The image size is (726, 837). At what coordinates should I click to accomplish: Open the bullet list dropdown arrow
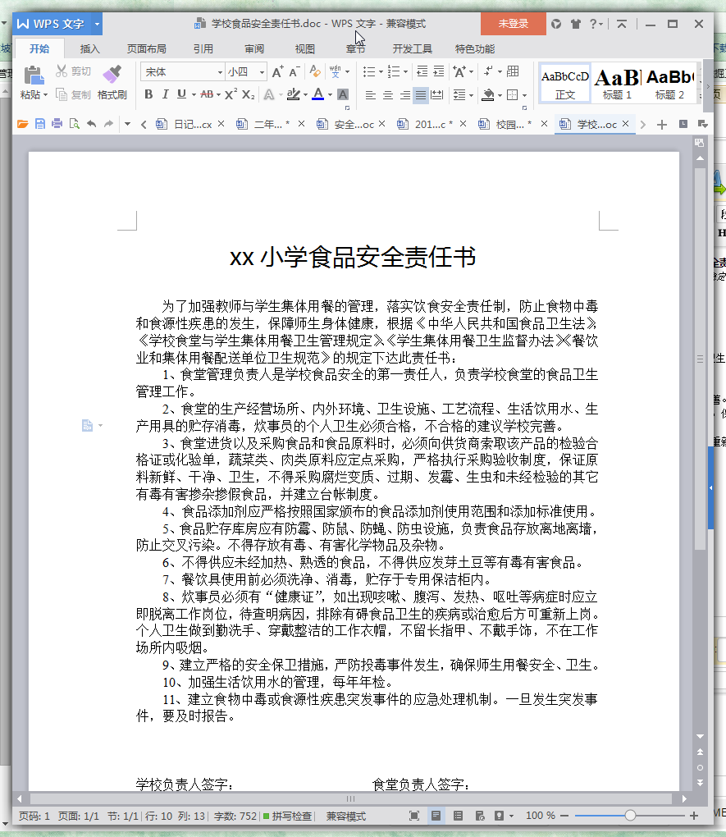click(381, 71)
